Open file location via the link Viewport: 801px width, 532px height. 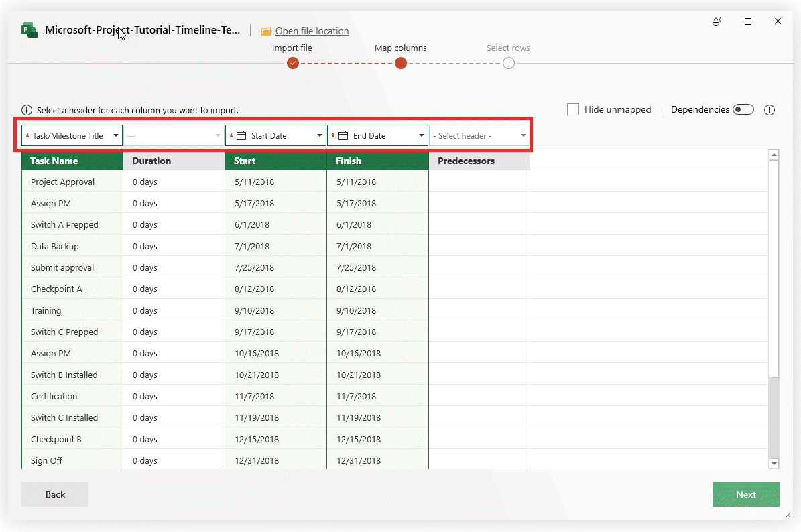click(312, 31)
